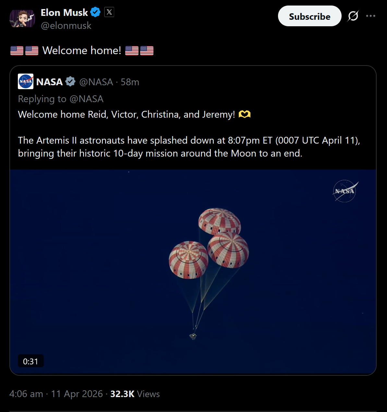Click the NASA profile avatar in quoted post

pyautogui.click(x=26, y=82)
